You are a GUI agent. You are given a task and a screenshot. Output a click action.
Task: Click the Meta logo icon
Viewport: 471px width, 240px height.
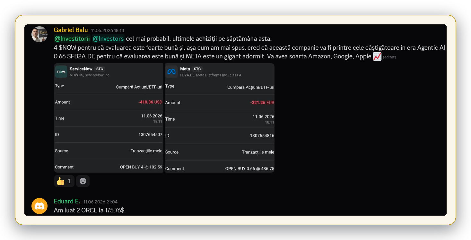[171, 72]
